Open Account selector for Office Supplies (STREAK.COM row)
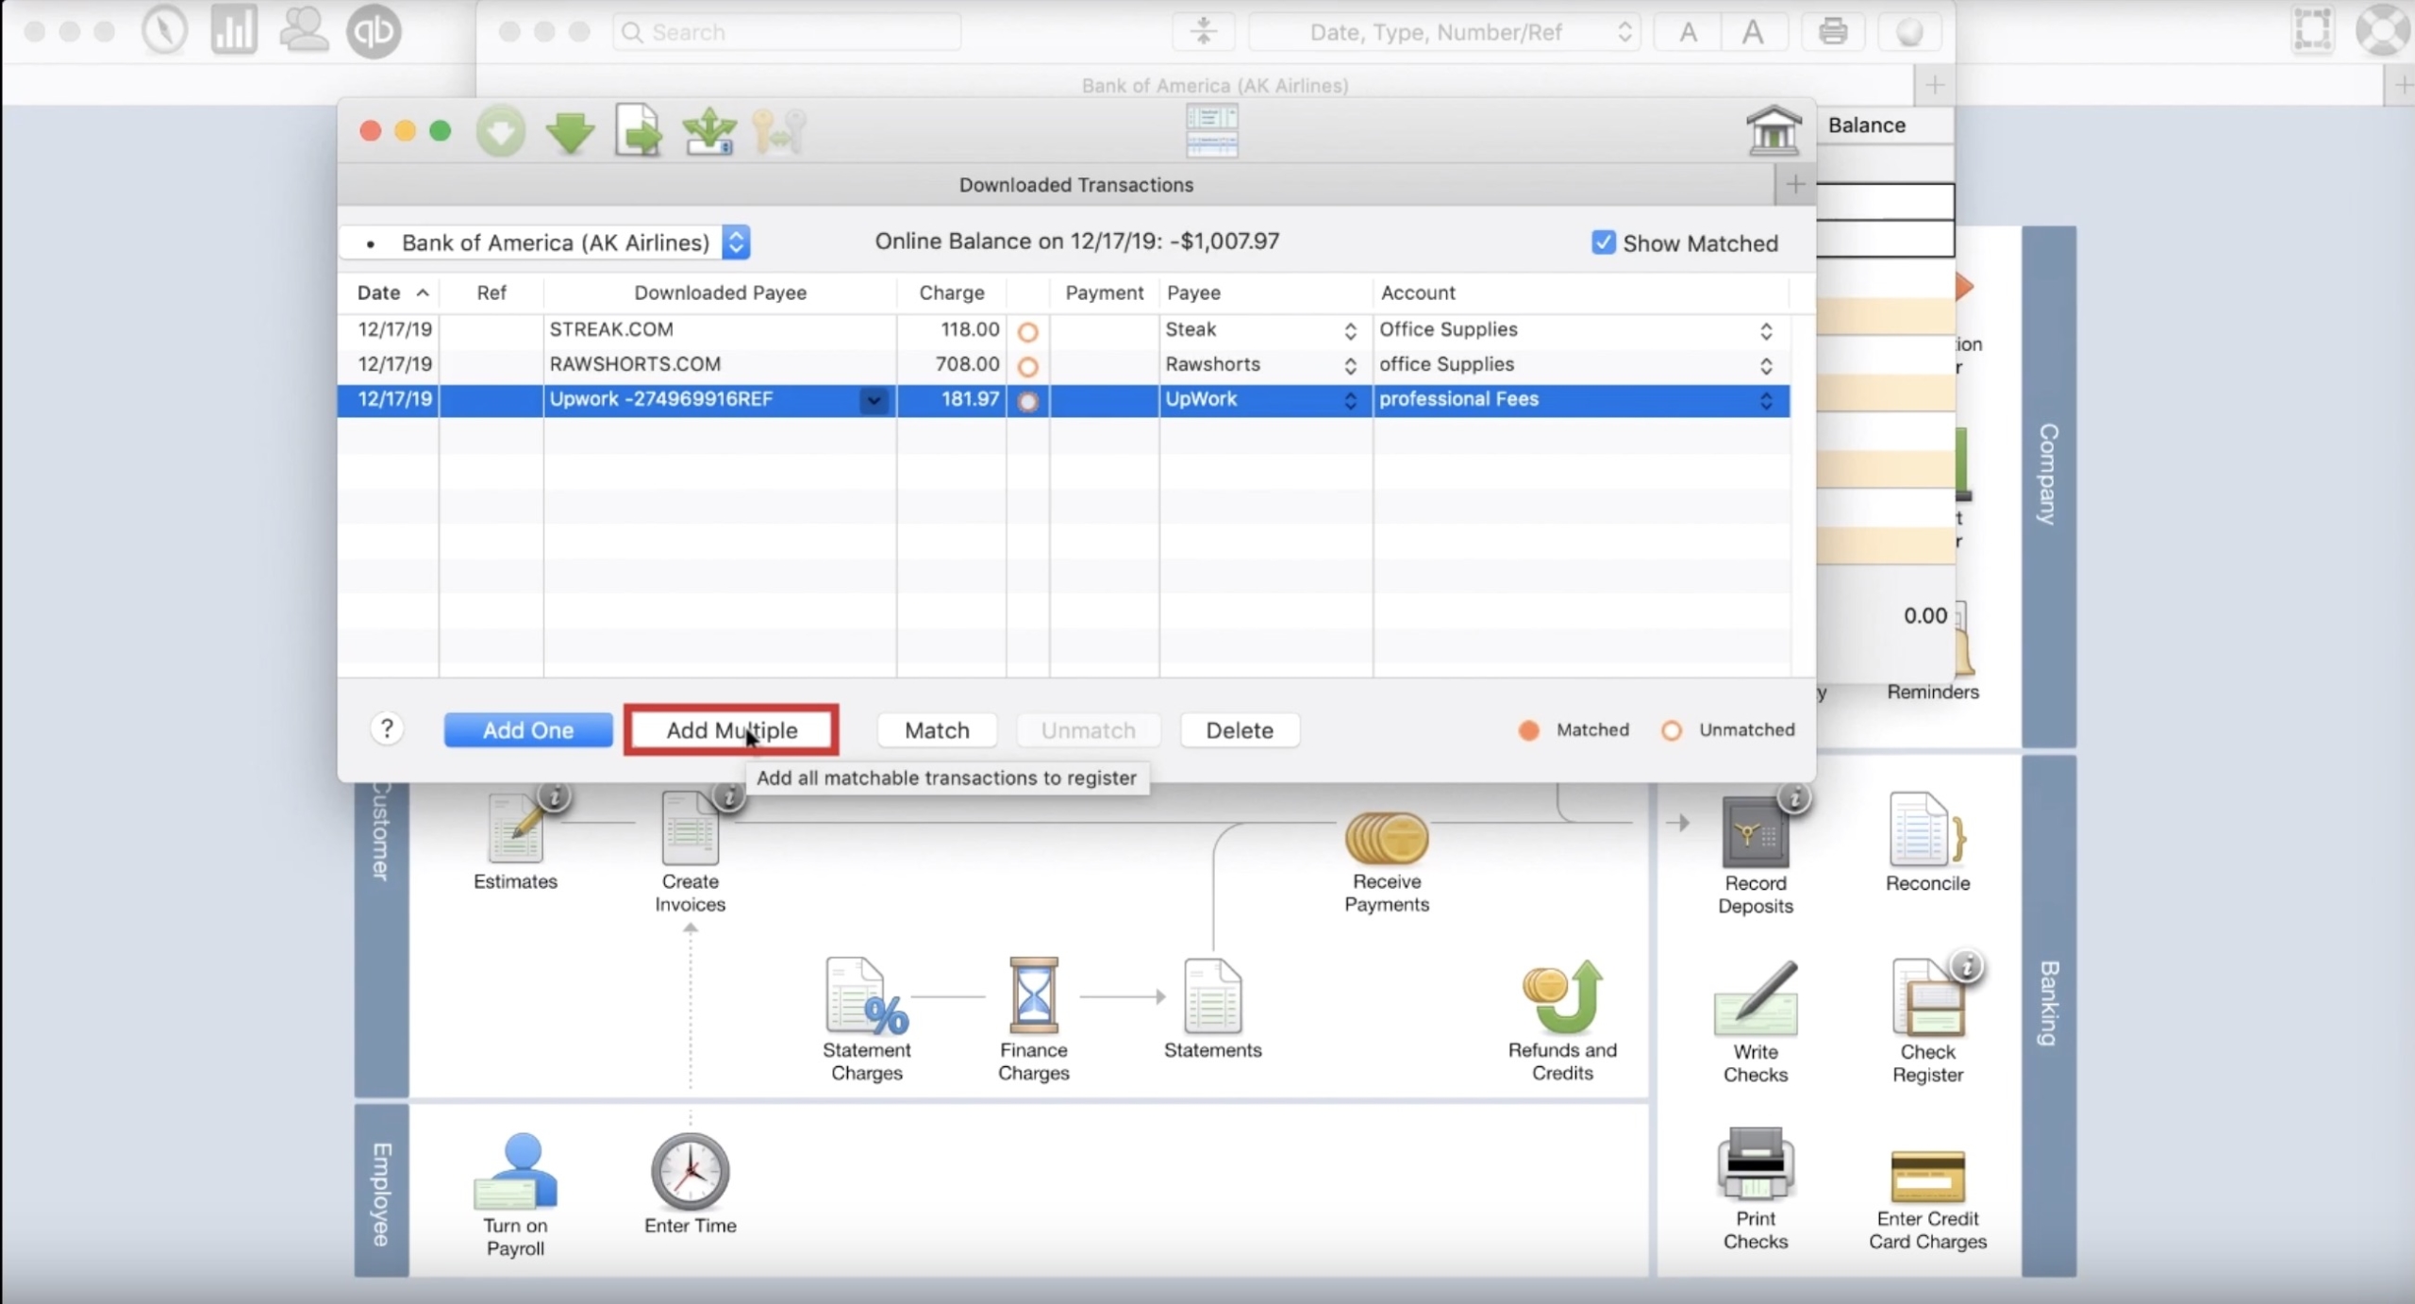The height and width of the screenshot is (1304, 2415). [1766, 331]
